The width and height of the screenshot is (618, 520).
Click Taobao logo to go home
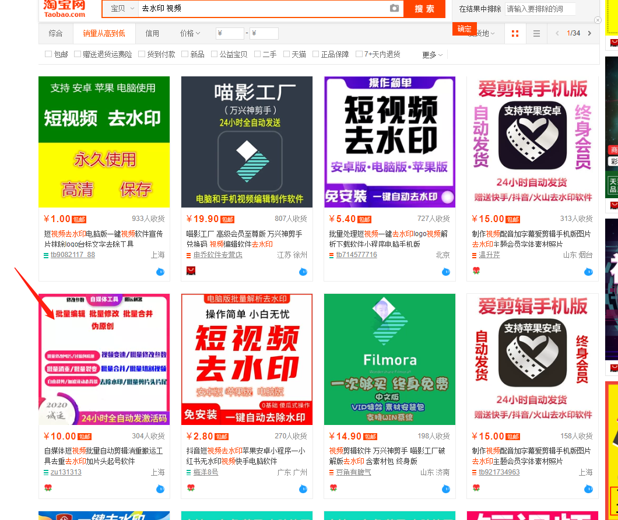click(64, 9)
